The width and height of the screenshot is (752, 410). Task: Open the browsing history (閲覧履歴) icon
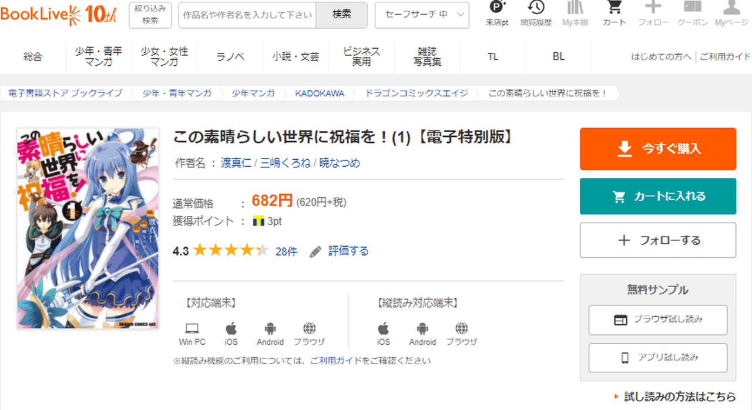tap(536, 8)
